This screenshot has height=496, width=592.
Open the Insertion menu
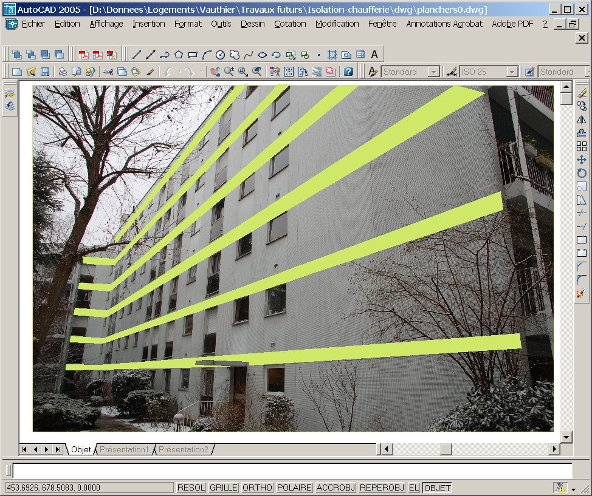click(x=149, y=24)
